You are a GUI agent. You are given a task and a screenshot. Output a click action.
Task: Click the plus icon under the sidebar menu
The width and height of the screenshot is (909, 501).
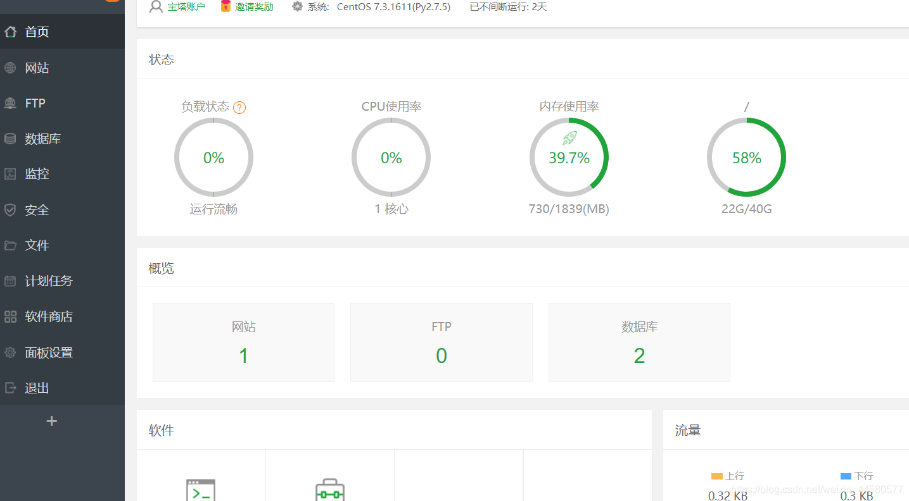point(52,421)
